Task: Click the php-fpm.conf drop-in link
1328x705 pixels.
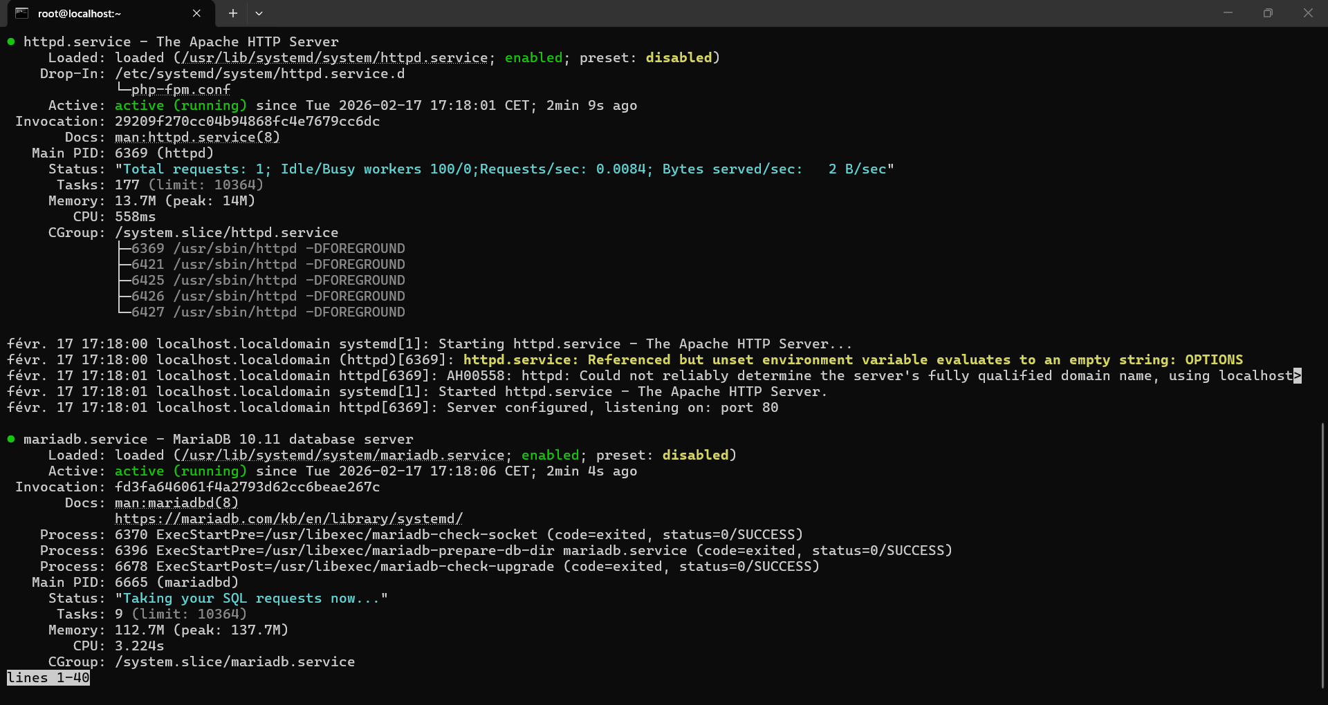Action: pyautogui.click(x=181, y=89)
